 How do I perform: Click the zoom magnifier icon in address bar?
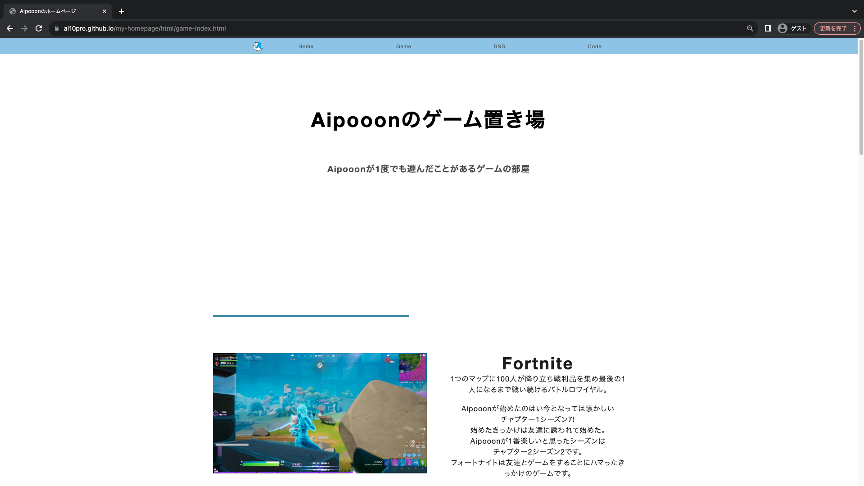[750, 28]
